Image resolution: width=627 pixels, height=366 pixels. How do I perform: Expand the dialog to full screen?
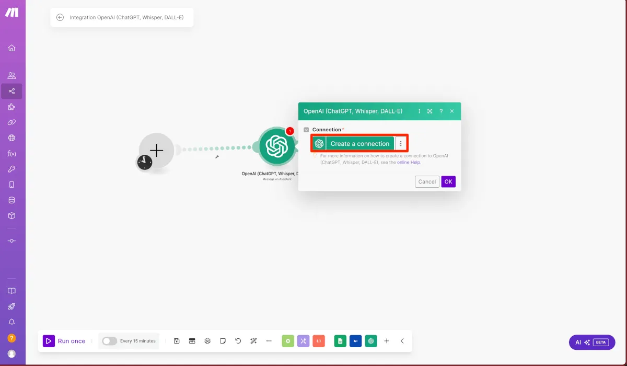429,111
